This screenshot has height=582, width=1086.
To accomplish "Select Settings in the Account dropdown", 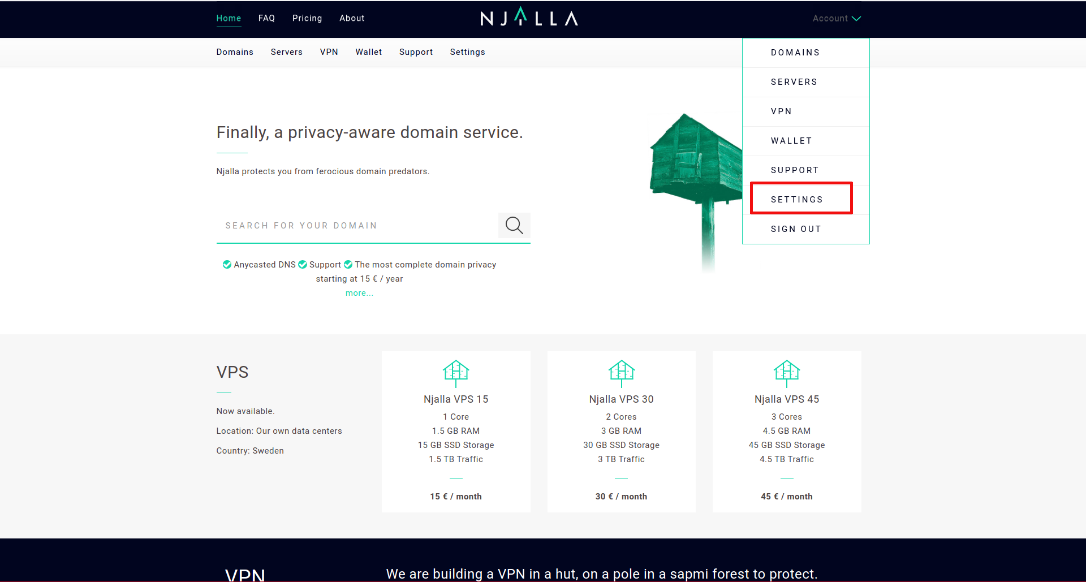I will point(796,200).
